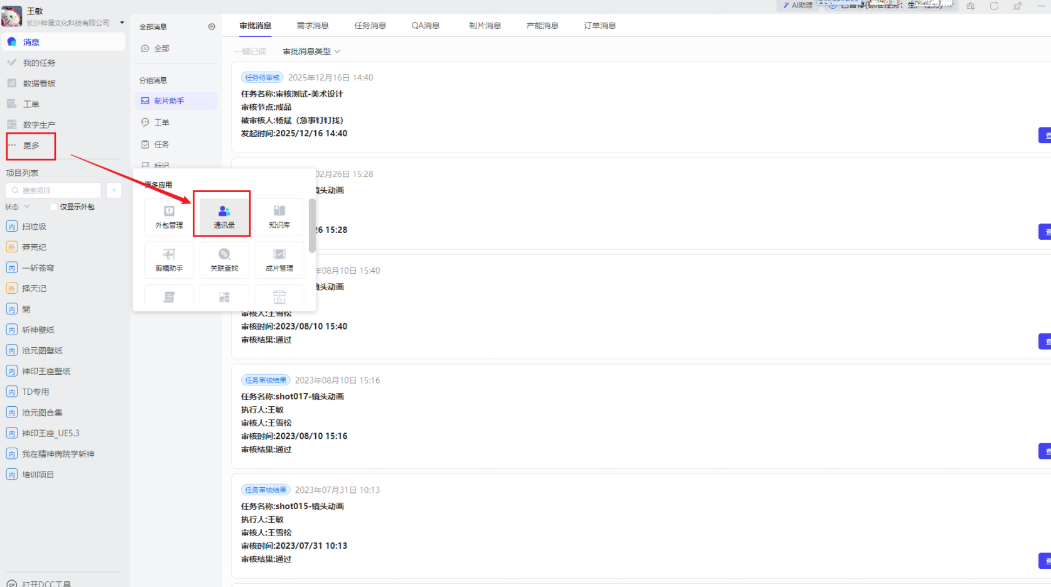Switch to the 订单消息 tab
1051x587 pixels.
pyautogui.click(x=600, y=26)
